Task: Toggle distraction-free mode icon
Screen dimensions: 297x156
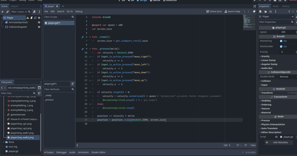Action: (x=255, y=6)
